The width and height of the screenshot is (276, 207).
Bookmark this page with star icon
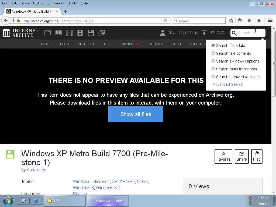231,20
